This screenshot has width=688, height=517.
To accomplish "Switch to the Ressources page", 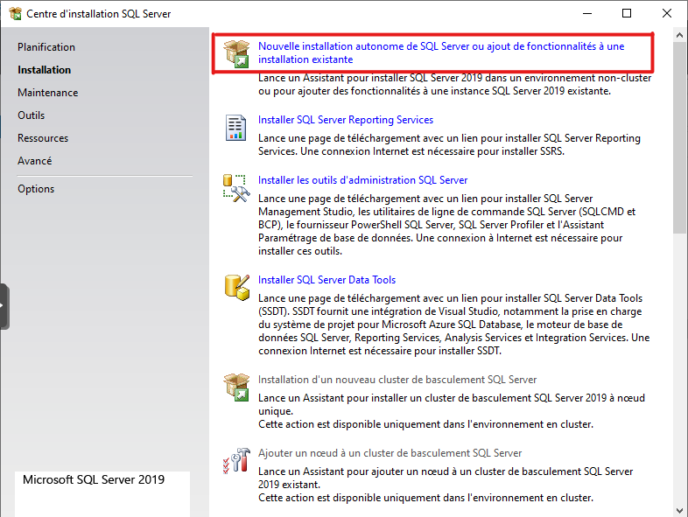I will 43,138.
